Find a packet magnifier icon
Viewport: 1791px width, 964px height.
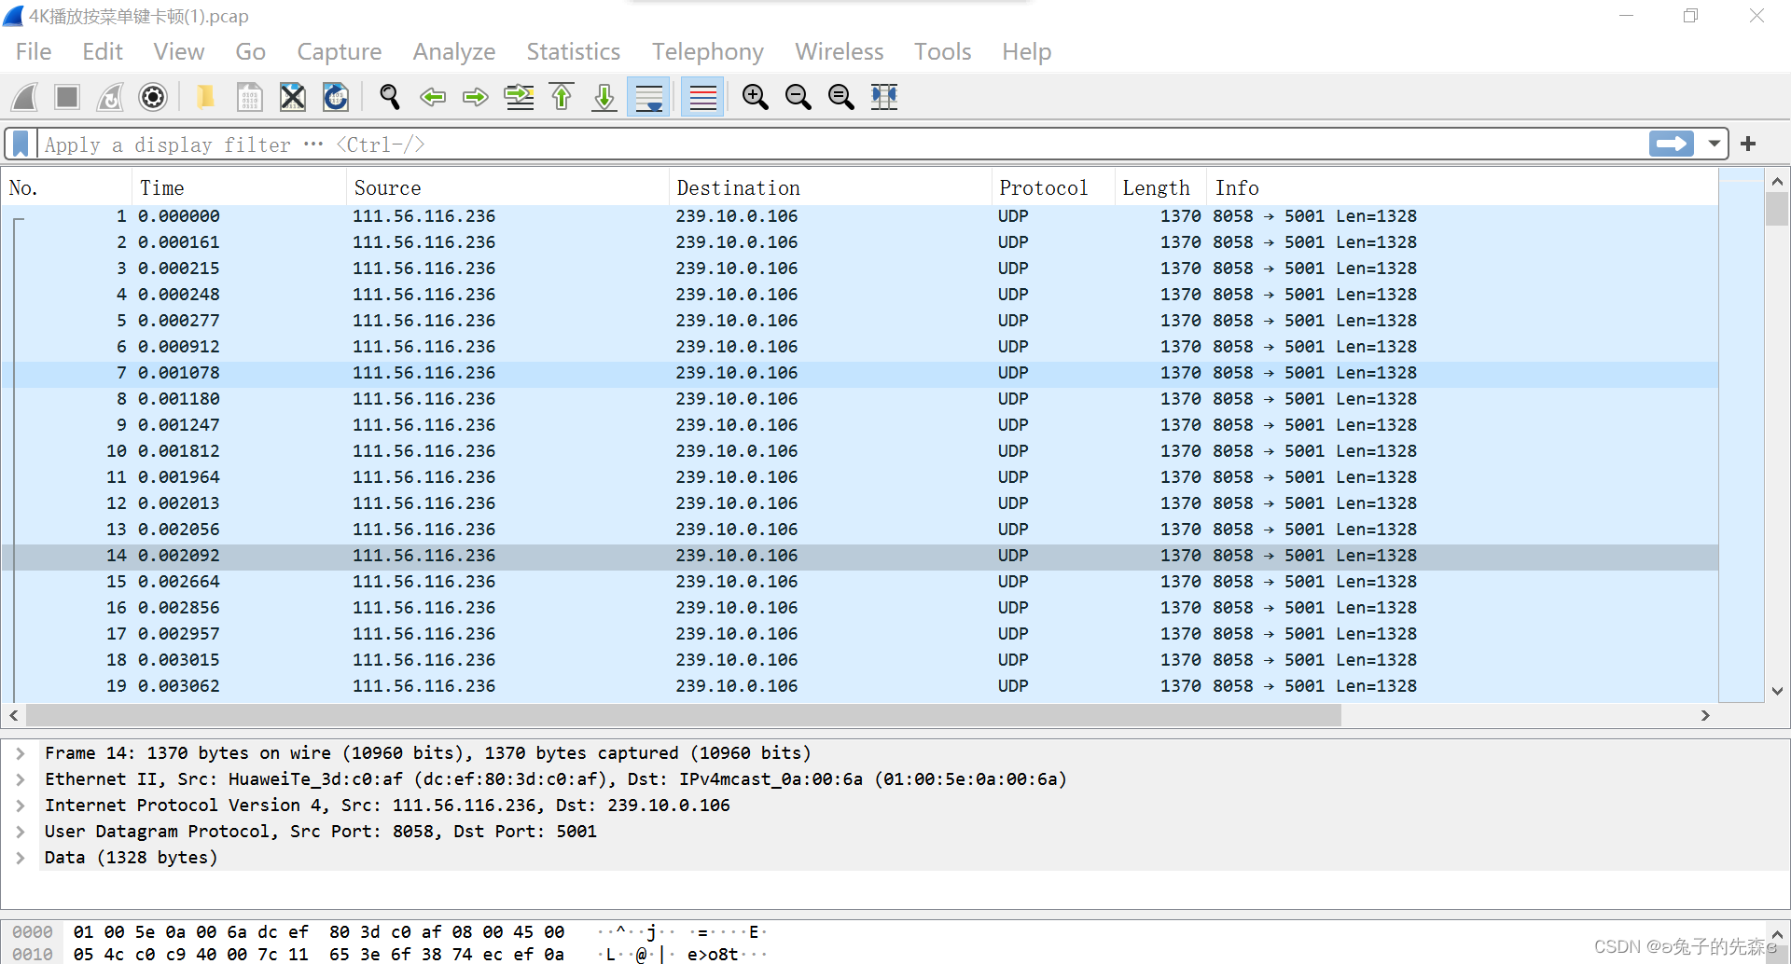point(390,97)
